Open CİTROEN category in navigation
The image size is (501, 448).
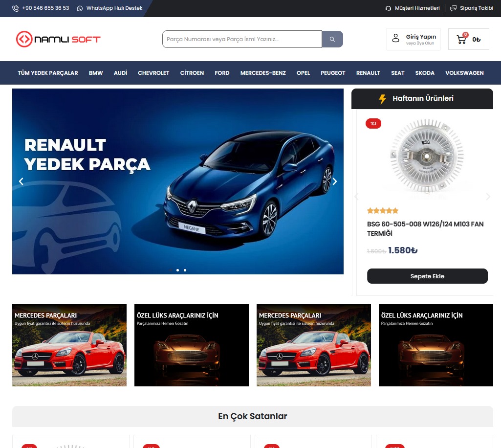tap(192, 73)
